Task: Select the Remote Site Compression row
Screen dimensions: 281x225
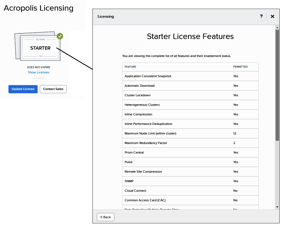Action: pos(190,172)
